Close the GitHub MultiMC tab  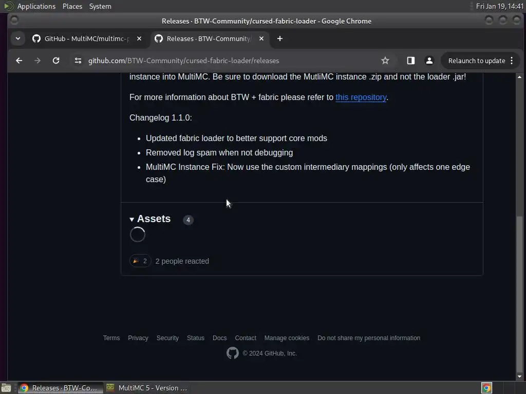[x=139, y=38]
